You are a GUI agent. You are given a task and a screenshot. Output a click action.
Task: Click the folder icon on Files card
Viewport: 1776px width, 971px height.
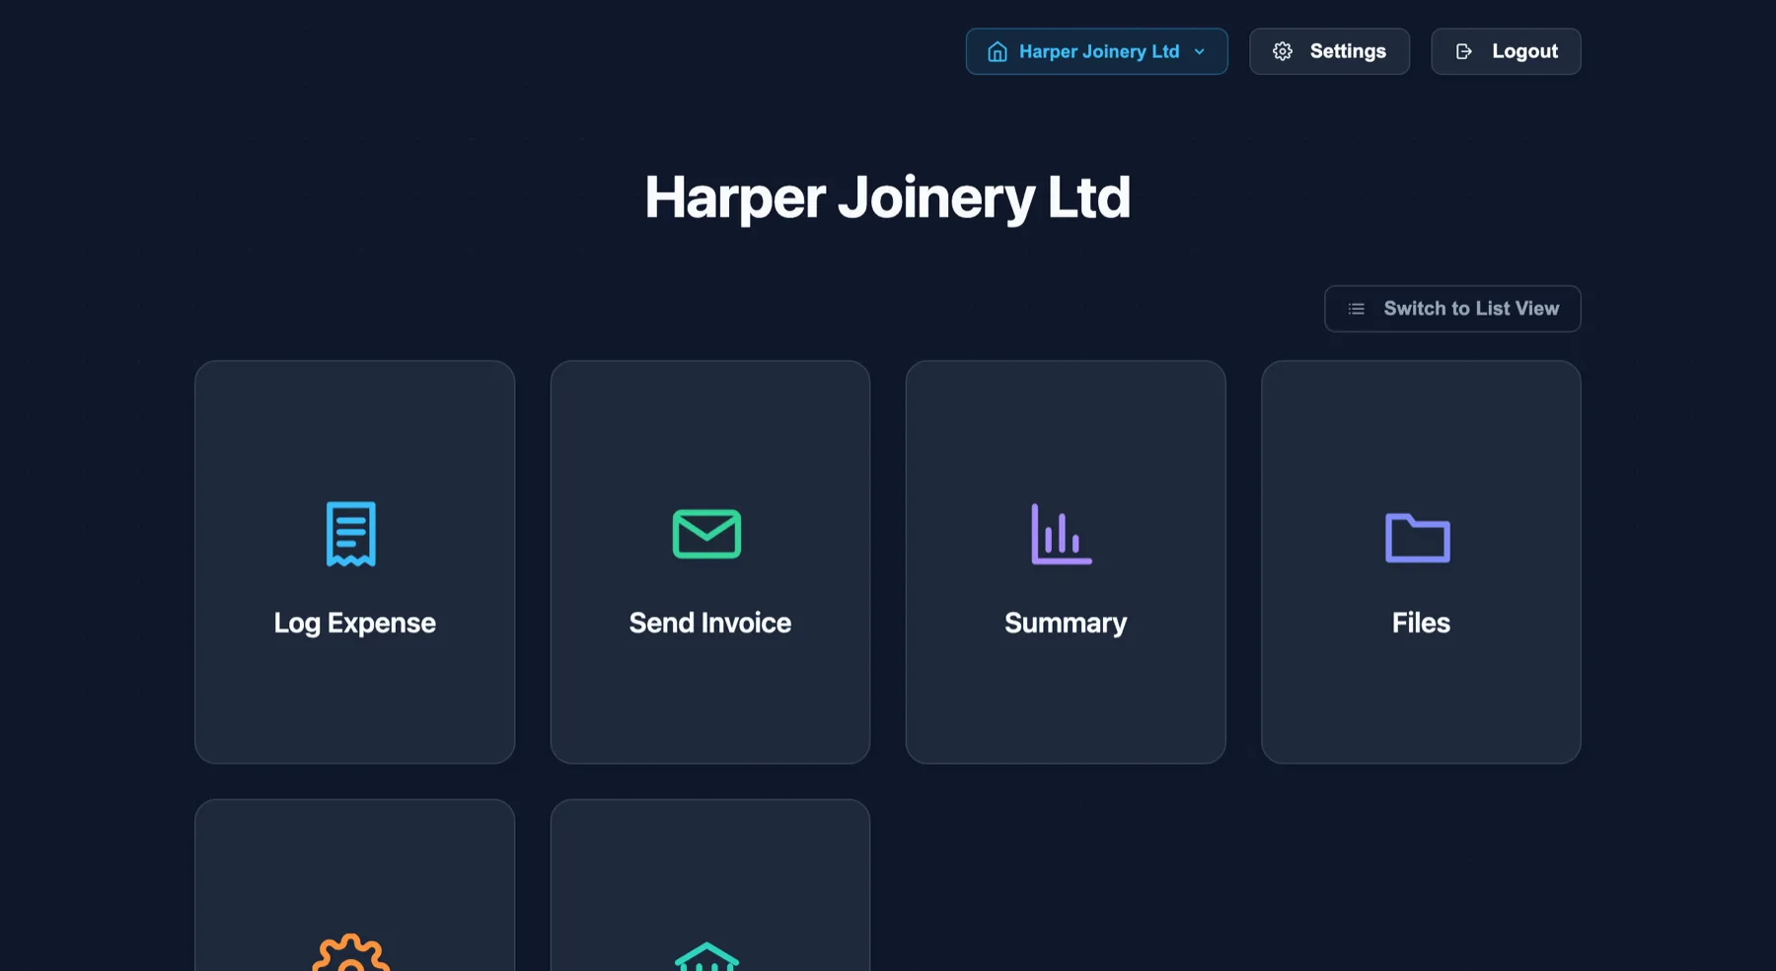coord(1418,538)
